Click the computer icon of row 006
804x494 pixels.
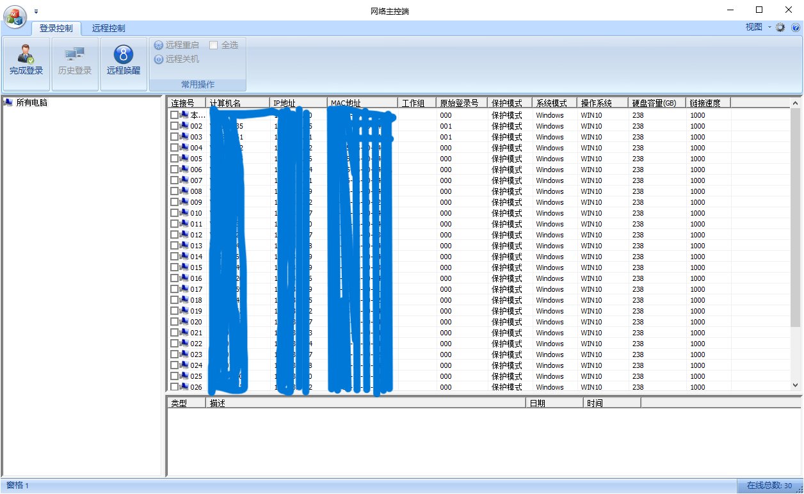click(184, 170)
